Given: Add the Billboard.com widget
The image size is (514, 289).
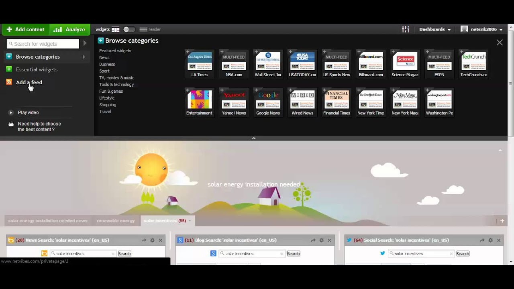Looking at the screenshot, I should [371, 64].
